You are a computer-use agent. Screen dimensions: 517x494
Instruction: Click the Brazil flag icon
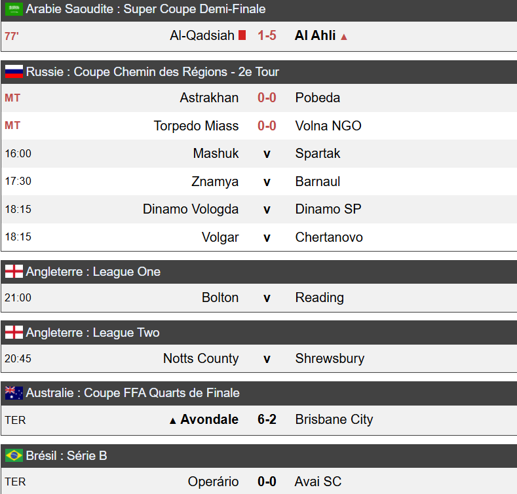pos(14,455)
